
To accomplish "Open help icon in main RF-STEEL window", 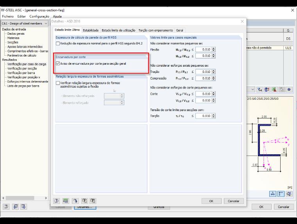I will (6, 206).
